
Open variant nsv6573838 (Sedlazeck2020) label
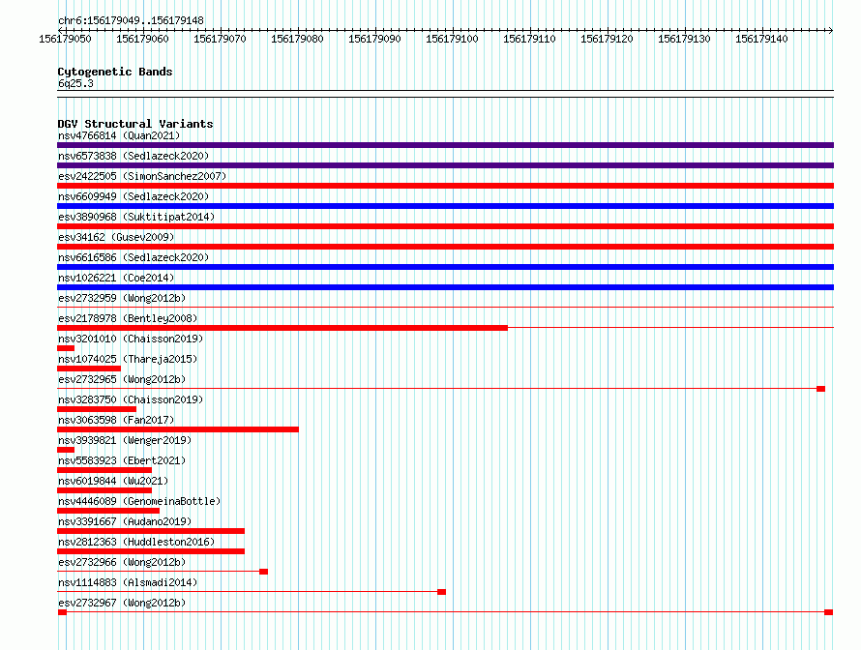134,156
